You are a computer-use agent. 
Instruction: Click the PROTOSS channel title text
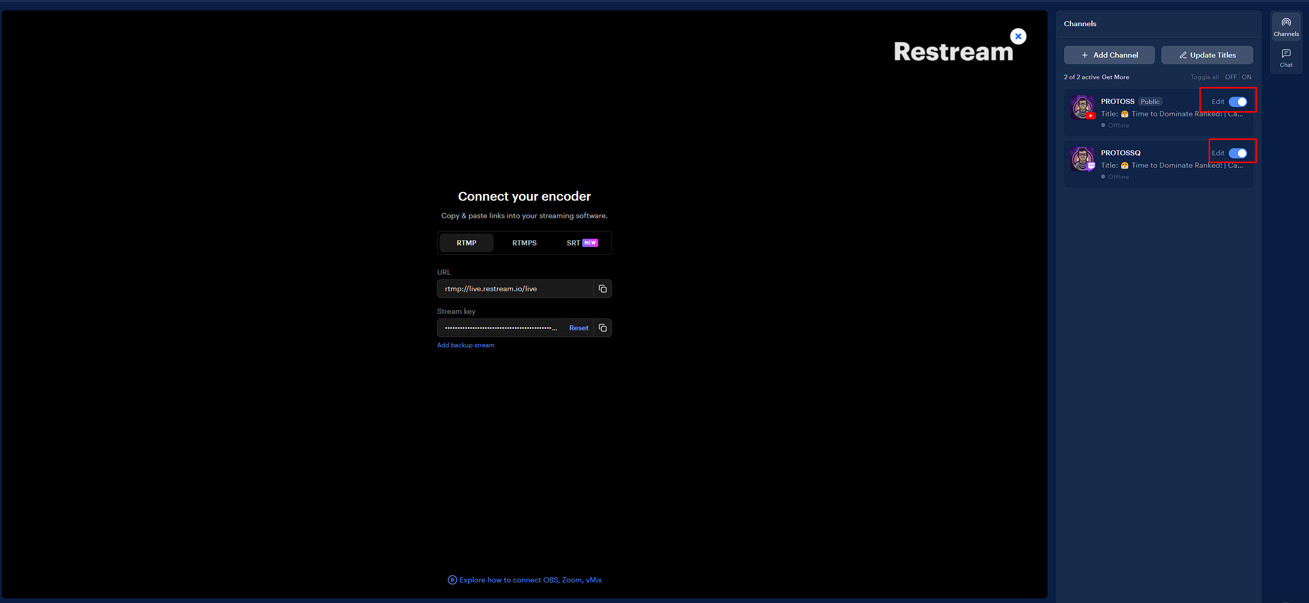1172,114
